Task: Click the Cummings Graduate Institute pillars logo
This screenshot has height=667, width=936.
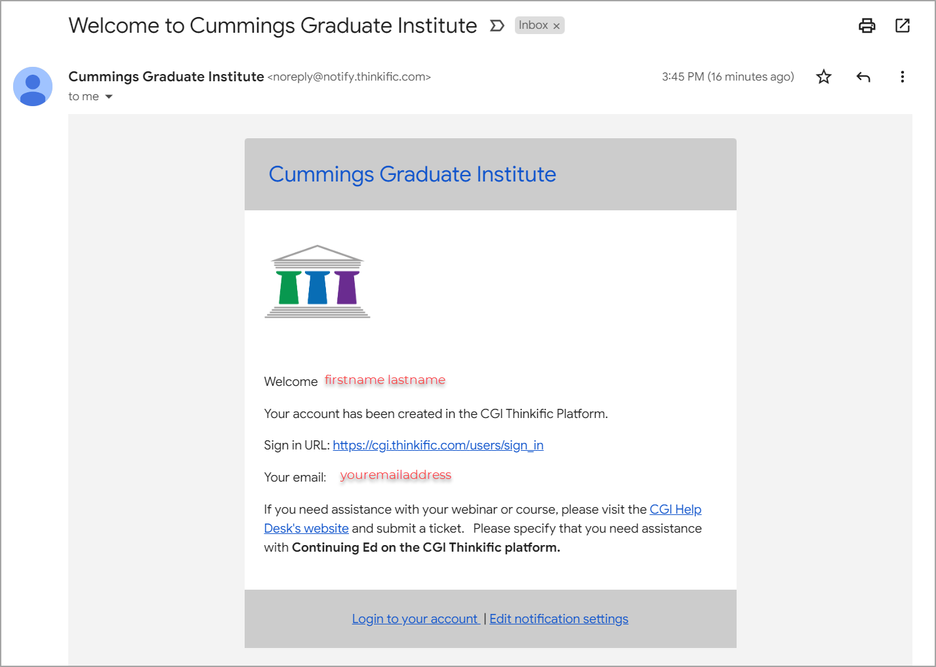Action: (317, 282)
